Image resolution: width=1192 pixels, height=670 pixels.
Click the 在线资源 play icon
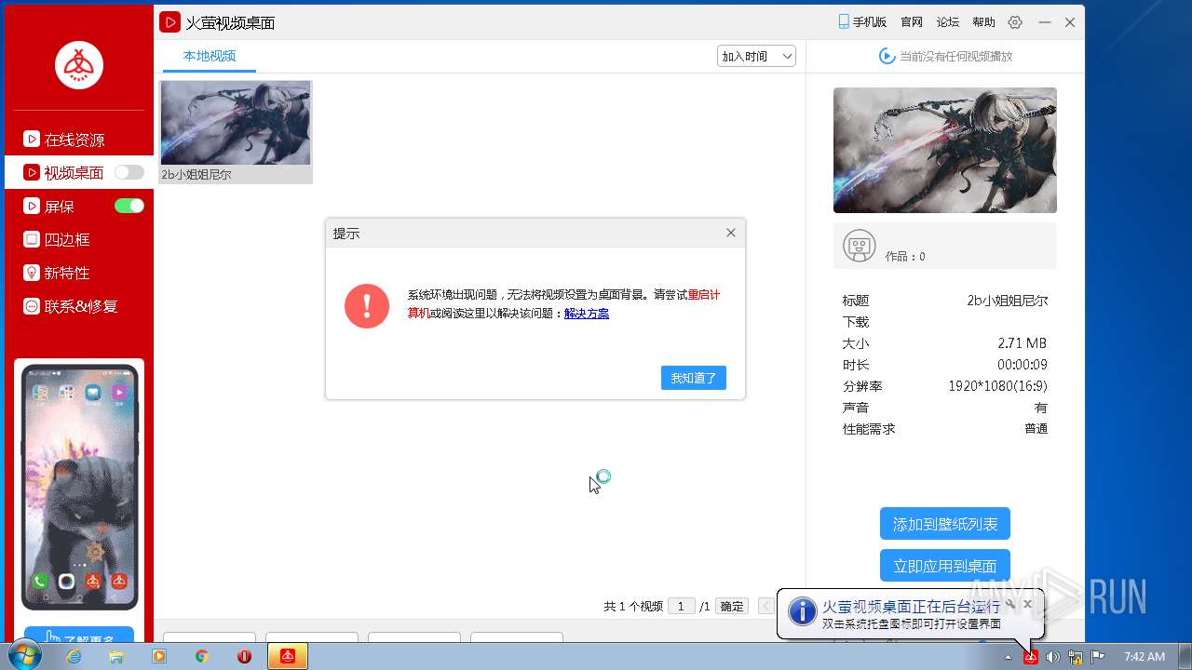(32, 140)
